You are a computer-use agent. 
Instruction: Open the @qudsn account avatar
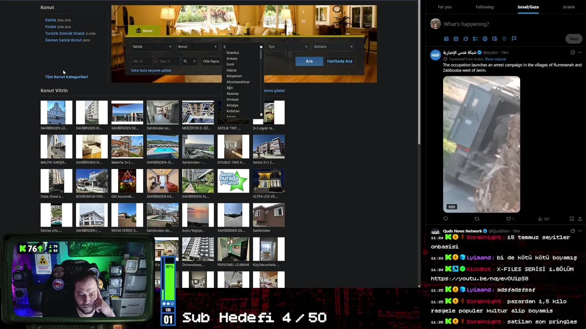pyautogui.click(x=435, y=55)
